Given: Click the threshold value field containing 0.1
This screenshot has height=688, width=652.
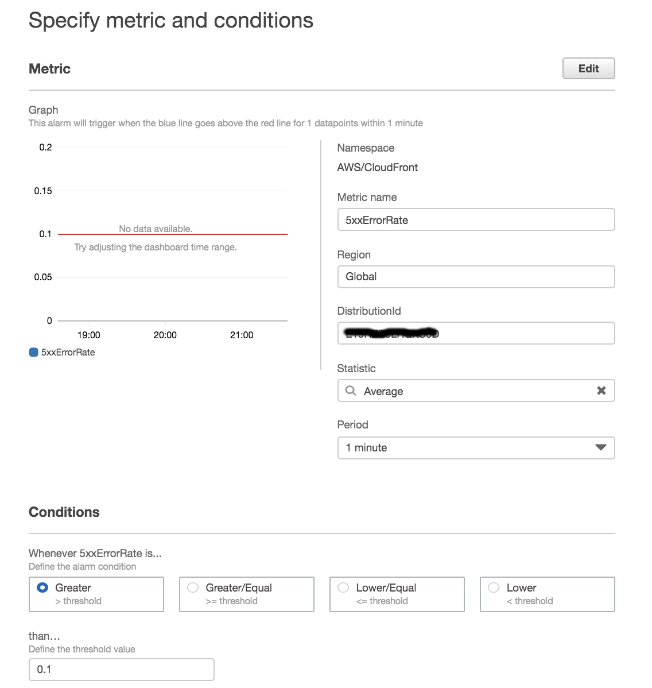Looking at the screenshot, I should click(x=122, y=669).
